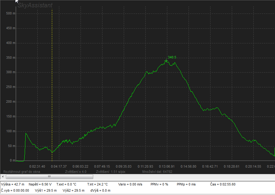Click the scrollbar left arrow
Image resolution: width=275 pixels, height=195 pixels.
click(x=3, y=177)
